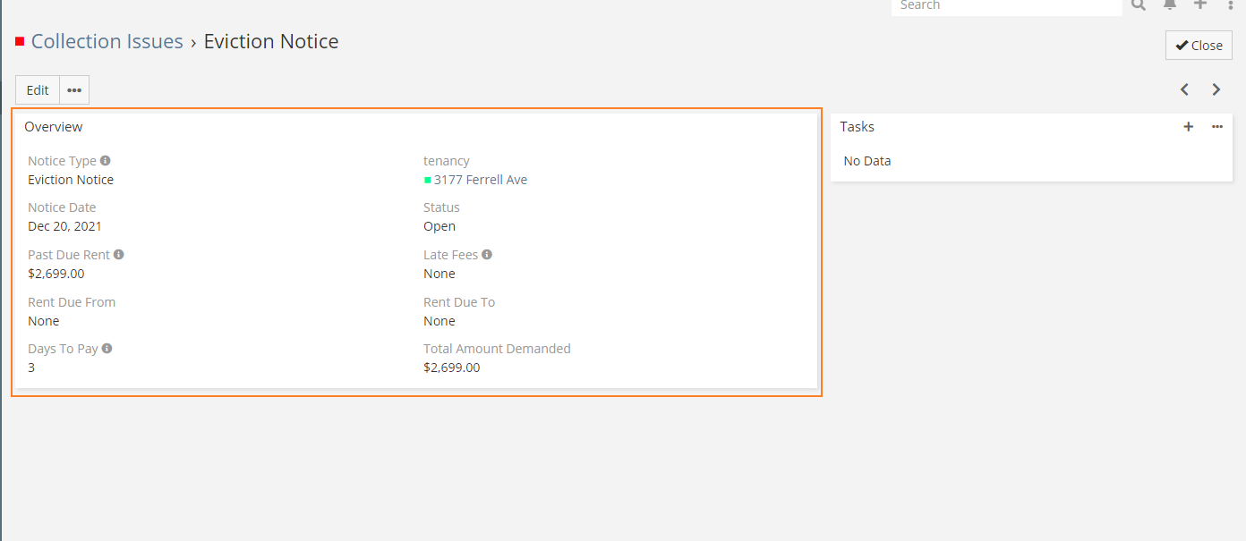Image resolution: width=1246 pixels, height=541 pixels.
Task: Go to next record arrow
Action: pyautogui.click(x=1216, y=89)
